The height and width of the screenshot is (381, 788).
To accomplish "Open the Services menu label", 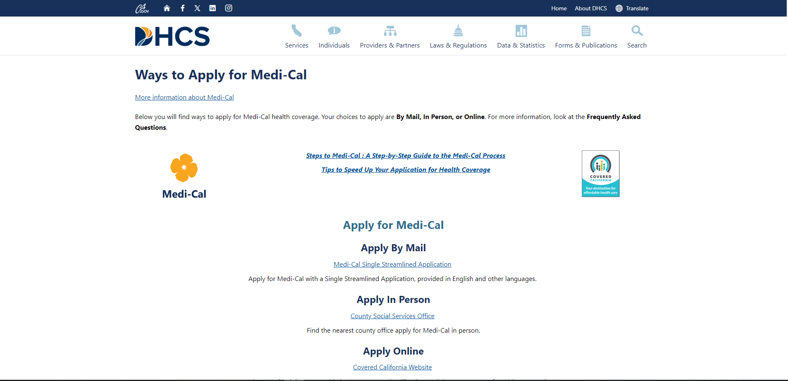I will point(296,45).
